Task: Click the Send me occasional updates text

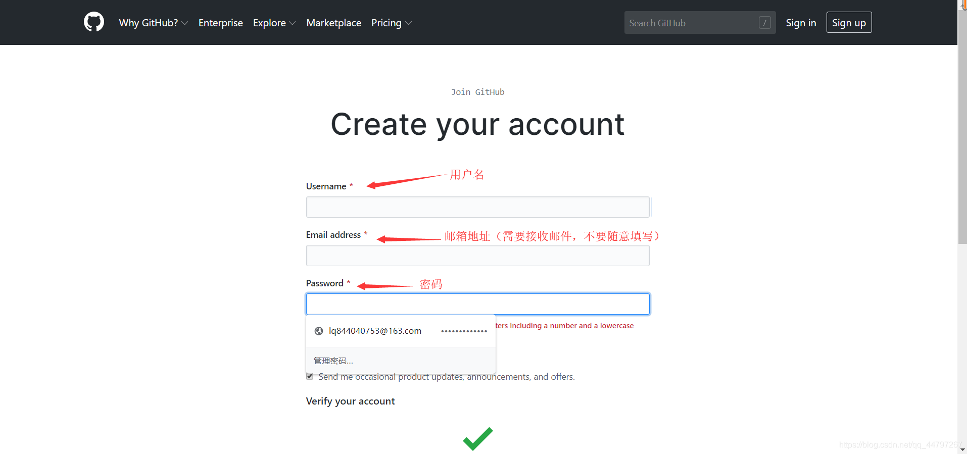Action: [447, 377]
